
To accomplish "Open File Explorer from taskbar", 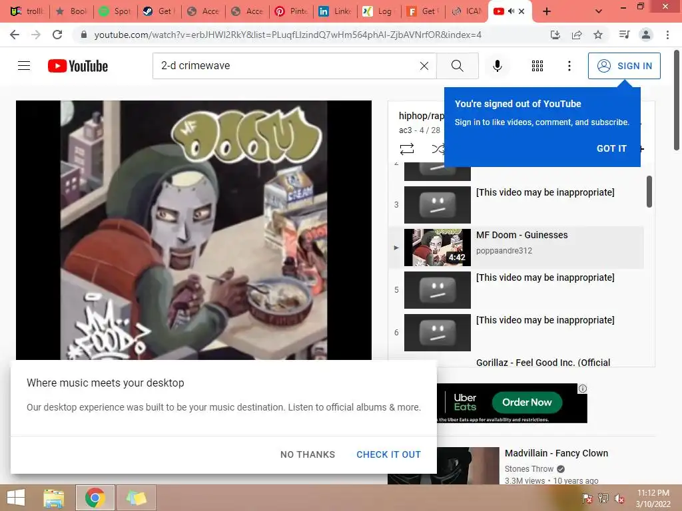I will coord(53,498).
